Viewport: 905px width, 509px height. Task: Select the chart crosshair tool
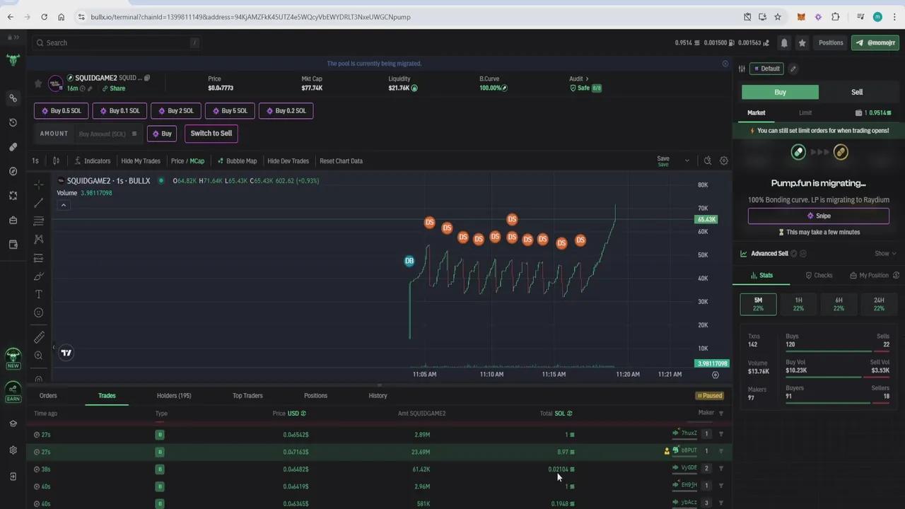coord(38,185)
